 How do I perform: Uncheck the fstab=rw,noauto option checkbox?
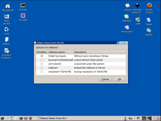tap(42, 56)
